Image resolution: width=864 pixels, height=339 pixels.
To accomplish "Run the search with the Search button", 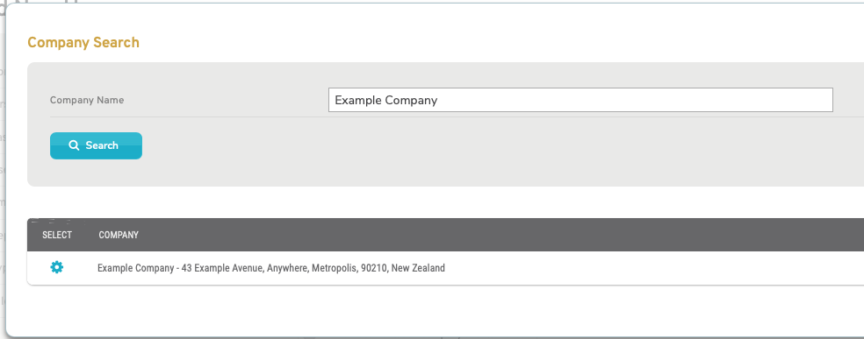I will point(96,145).
